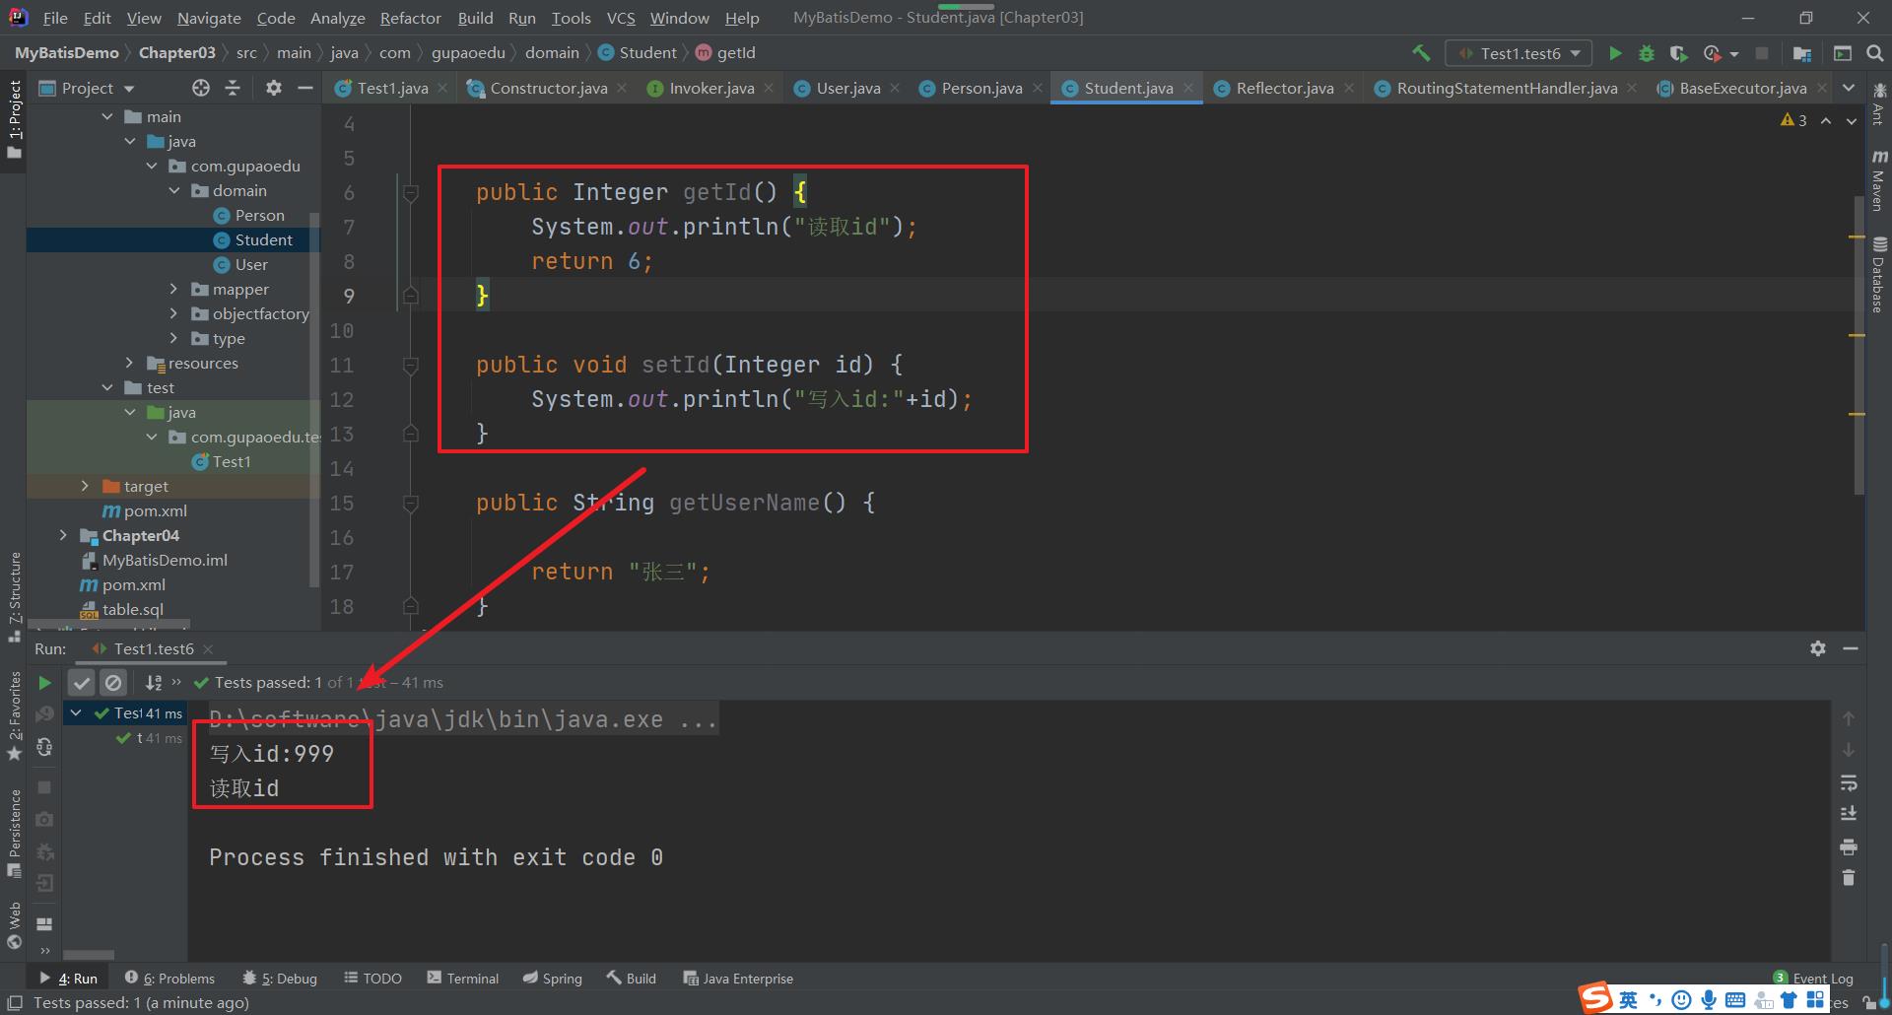The height and width of the screenshot is (1015, 1892).
Task: Expand the objectfactory package
Action: 173,313
